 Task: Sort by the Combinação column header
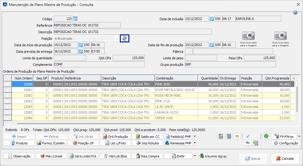coord(176,78)
